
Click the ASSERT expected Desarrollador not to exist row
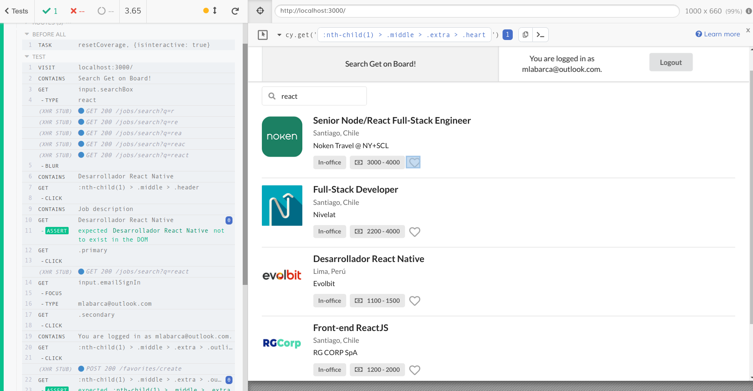pos(128,235)
